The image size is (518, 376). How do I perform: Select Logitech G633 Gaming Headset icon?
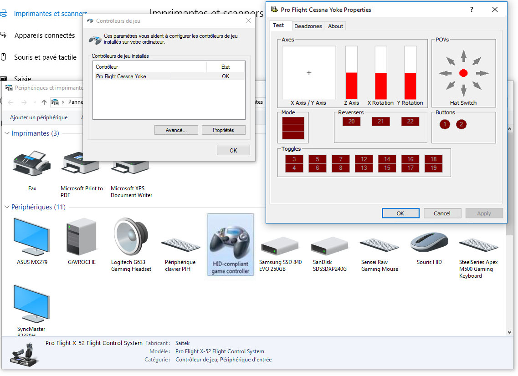pos(131,236)
